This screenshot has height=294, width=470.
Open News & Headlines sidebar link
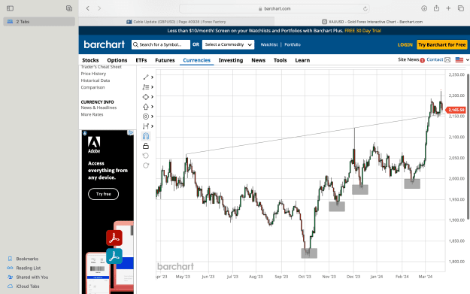tap(99, 108)
